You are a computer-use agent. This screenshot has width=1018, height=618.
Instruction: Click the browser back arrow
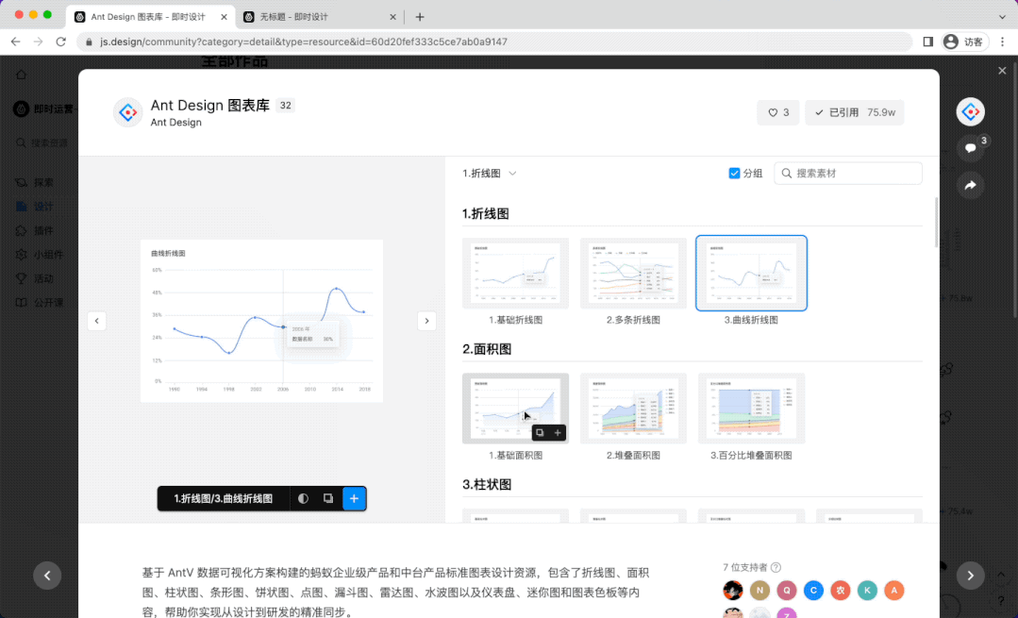click(x=16, y=42)
